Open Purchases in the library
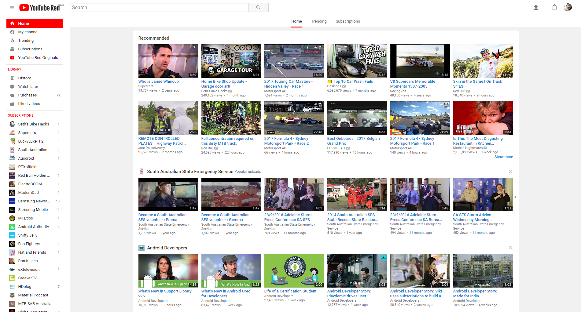Image resolution: width=581 pixels, height=312 pixels. click(x=35, y=95)
